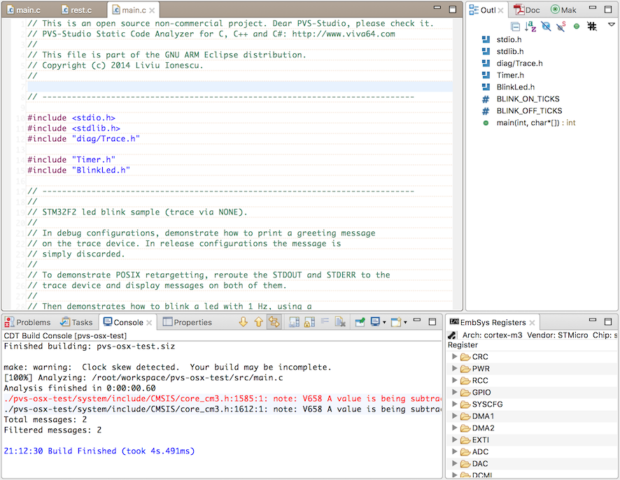Collapse All entries in the Outline view
The image size is (620, 480).
coord(515,26)
